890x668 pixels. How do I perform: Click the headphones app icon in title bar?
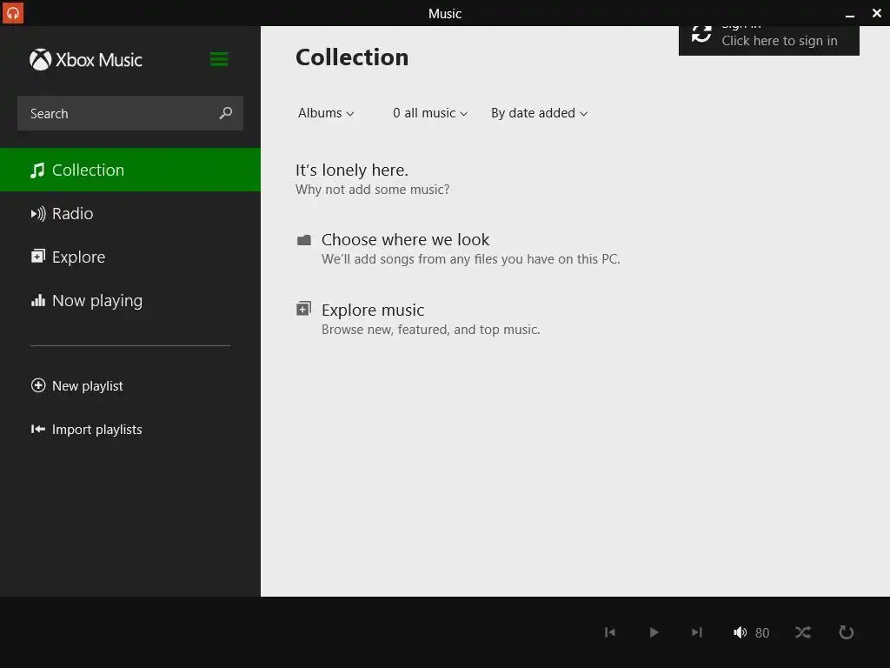[12, 12]
